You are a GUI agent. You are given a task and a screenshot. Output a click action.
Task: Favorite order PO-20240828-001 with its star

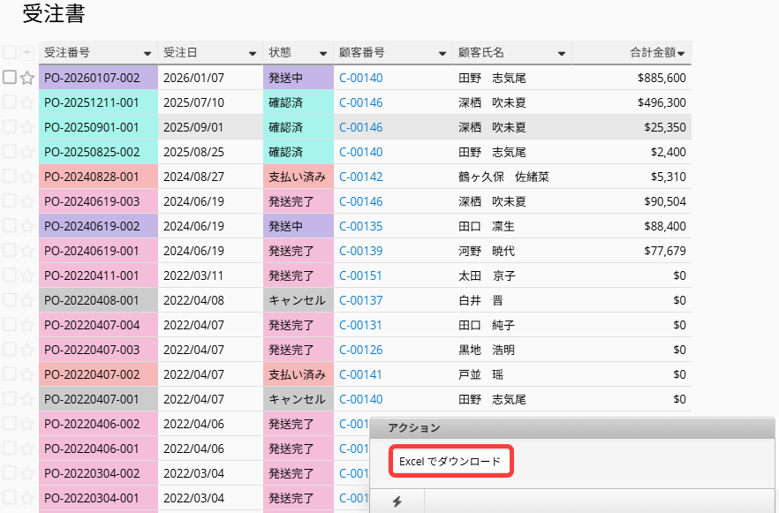coord(26,177)
